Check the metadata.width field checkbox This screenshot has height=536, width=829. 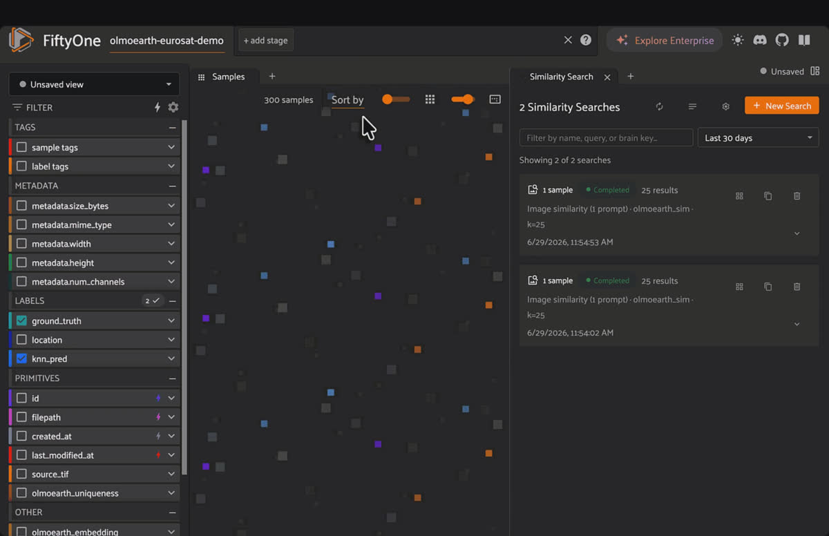(x=21, y=244)
